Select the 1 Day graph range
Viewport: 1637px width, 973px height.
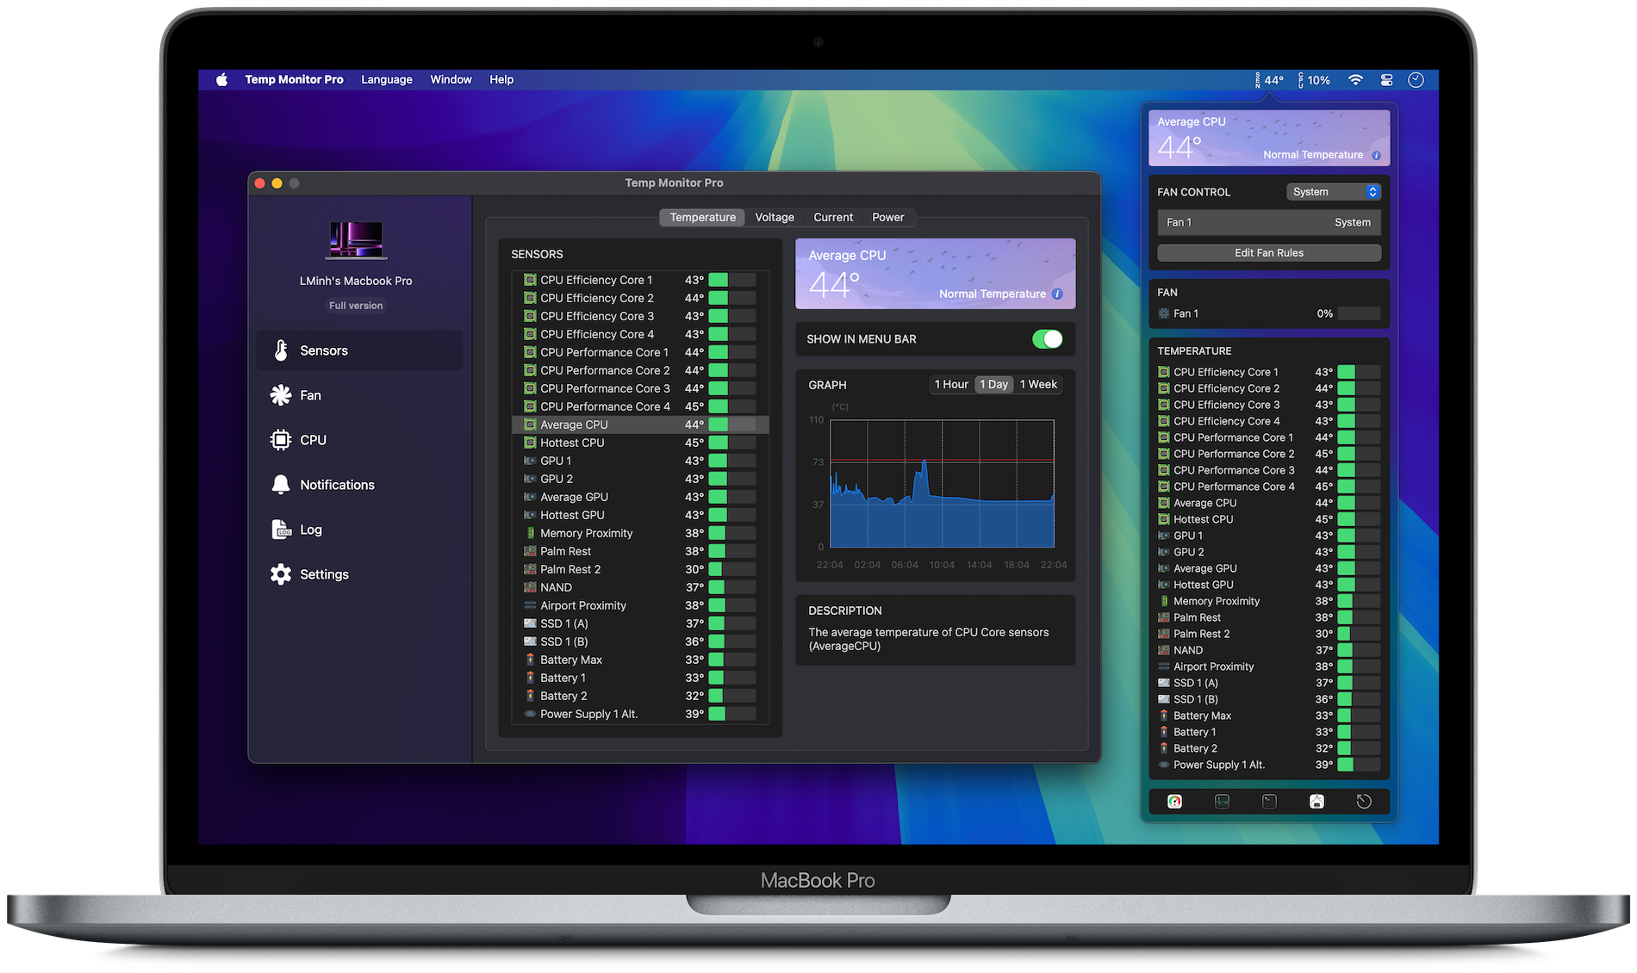pos(993,385)
